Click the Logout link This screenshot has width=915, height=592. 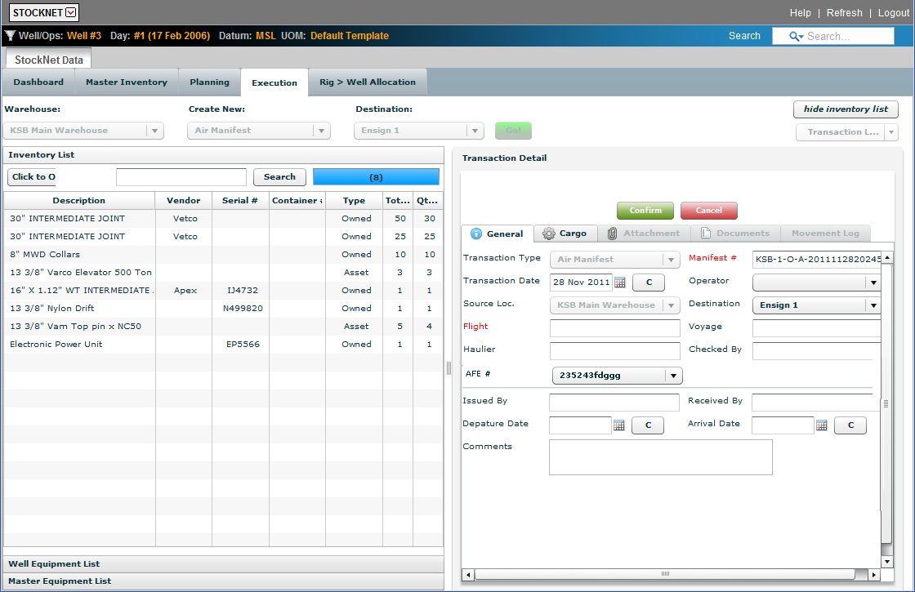pos(894,13)
